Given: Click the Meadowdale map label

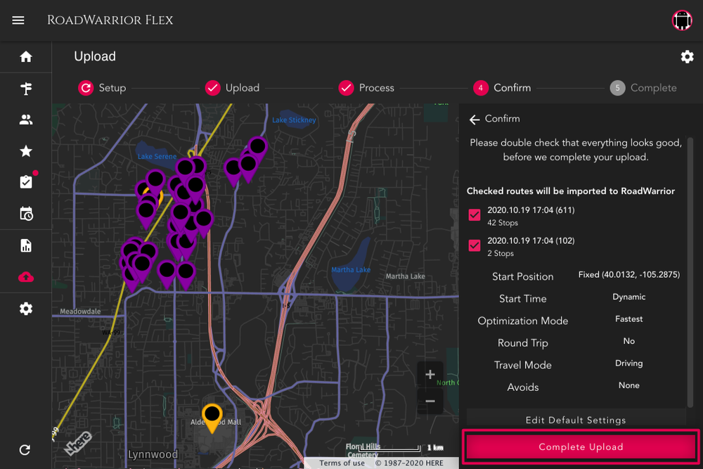Looking at the screenshot, I should 80,311.
